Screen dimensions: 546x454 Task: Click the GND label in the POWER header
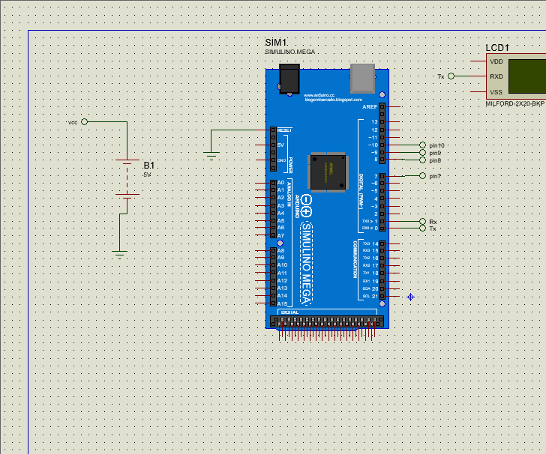[x=281, y=160]
